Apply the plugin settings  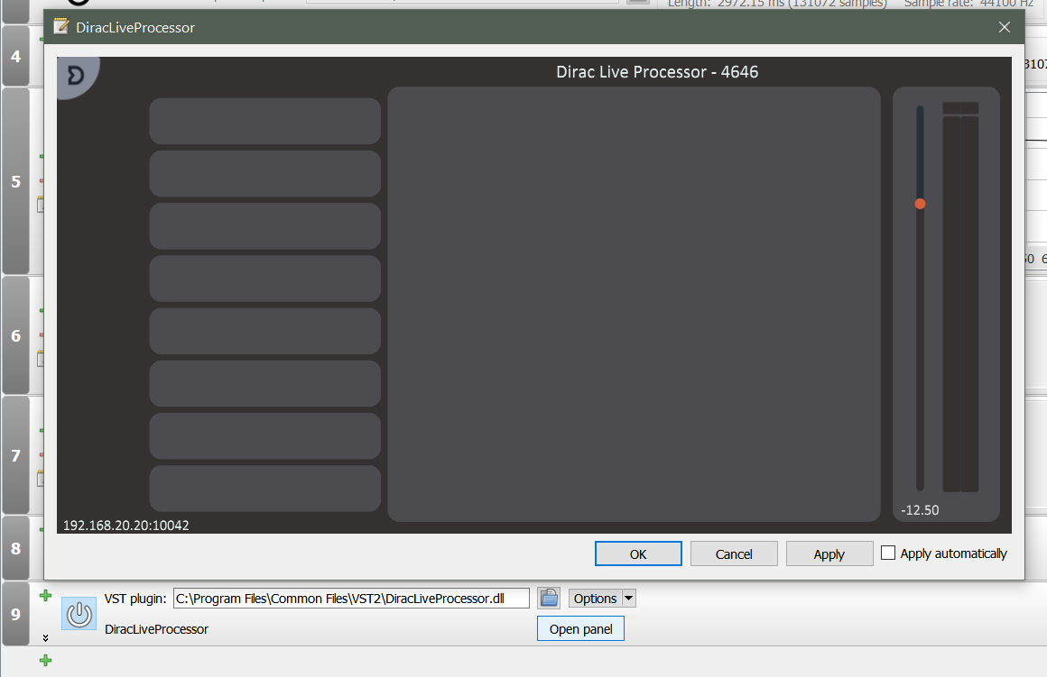pyautogui.click(x=829, y=553)
